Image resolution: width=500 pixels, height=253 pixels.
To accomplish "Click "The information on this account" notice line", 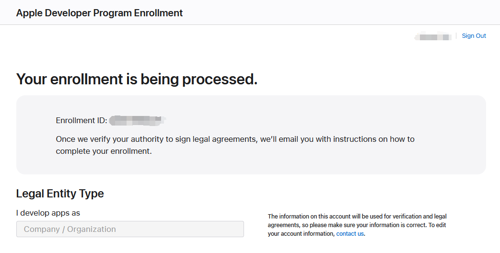I will click(357, 217).
